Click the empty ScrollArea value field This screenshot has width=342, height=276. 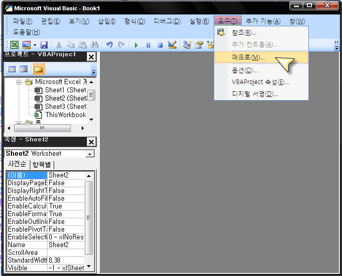coord(66,253)
